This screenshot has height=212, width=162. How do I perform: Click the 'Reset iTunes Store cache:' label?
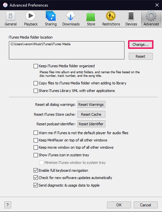(55, 114)
